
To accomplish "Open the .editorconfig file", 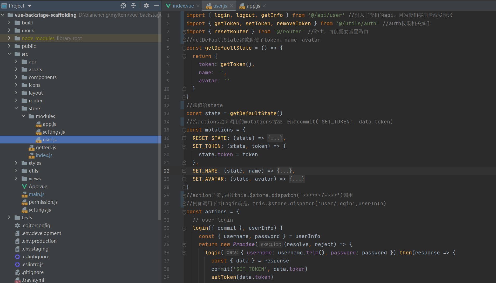I will (36, 225).
